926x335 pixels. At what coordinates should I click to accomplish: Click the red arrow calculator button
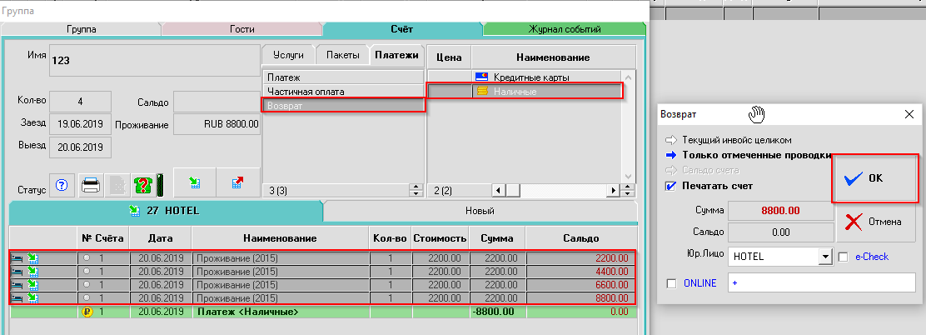pyautogui.click(x=239, y=182)
